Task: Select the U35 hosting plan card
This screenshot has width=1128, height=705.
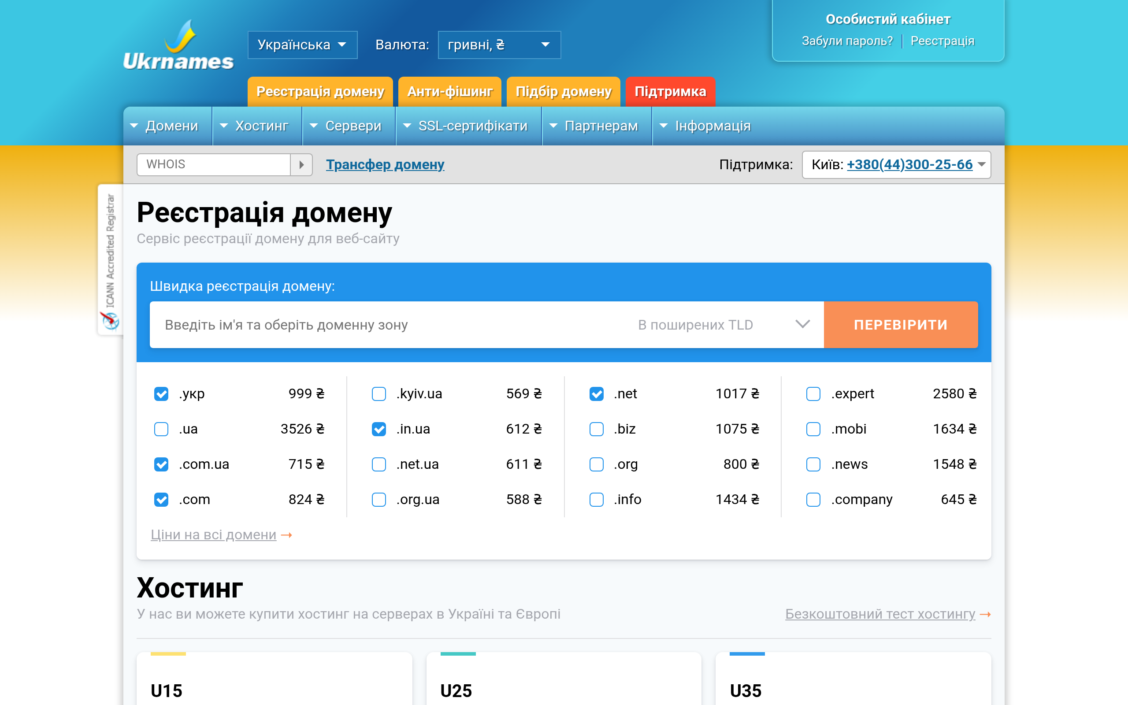Action: [853, 679]
